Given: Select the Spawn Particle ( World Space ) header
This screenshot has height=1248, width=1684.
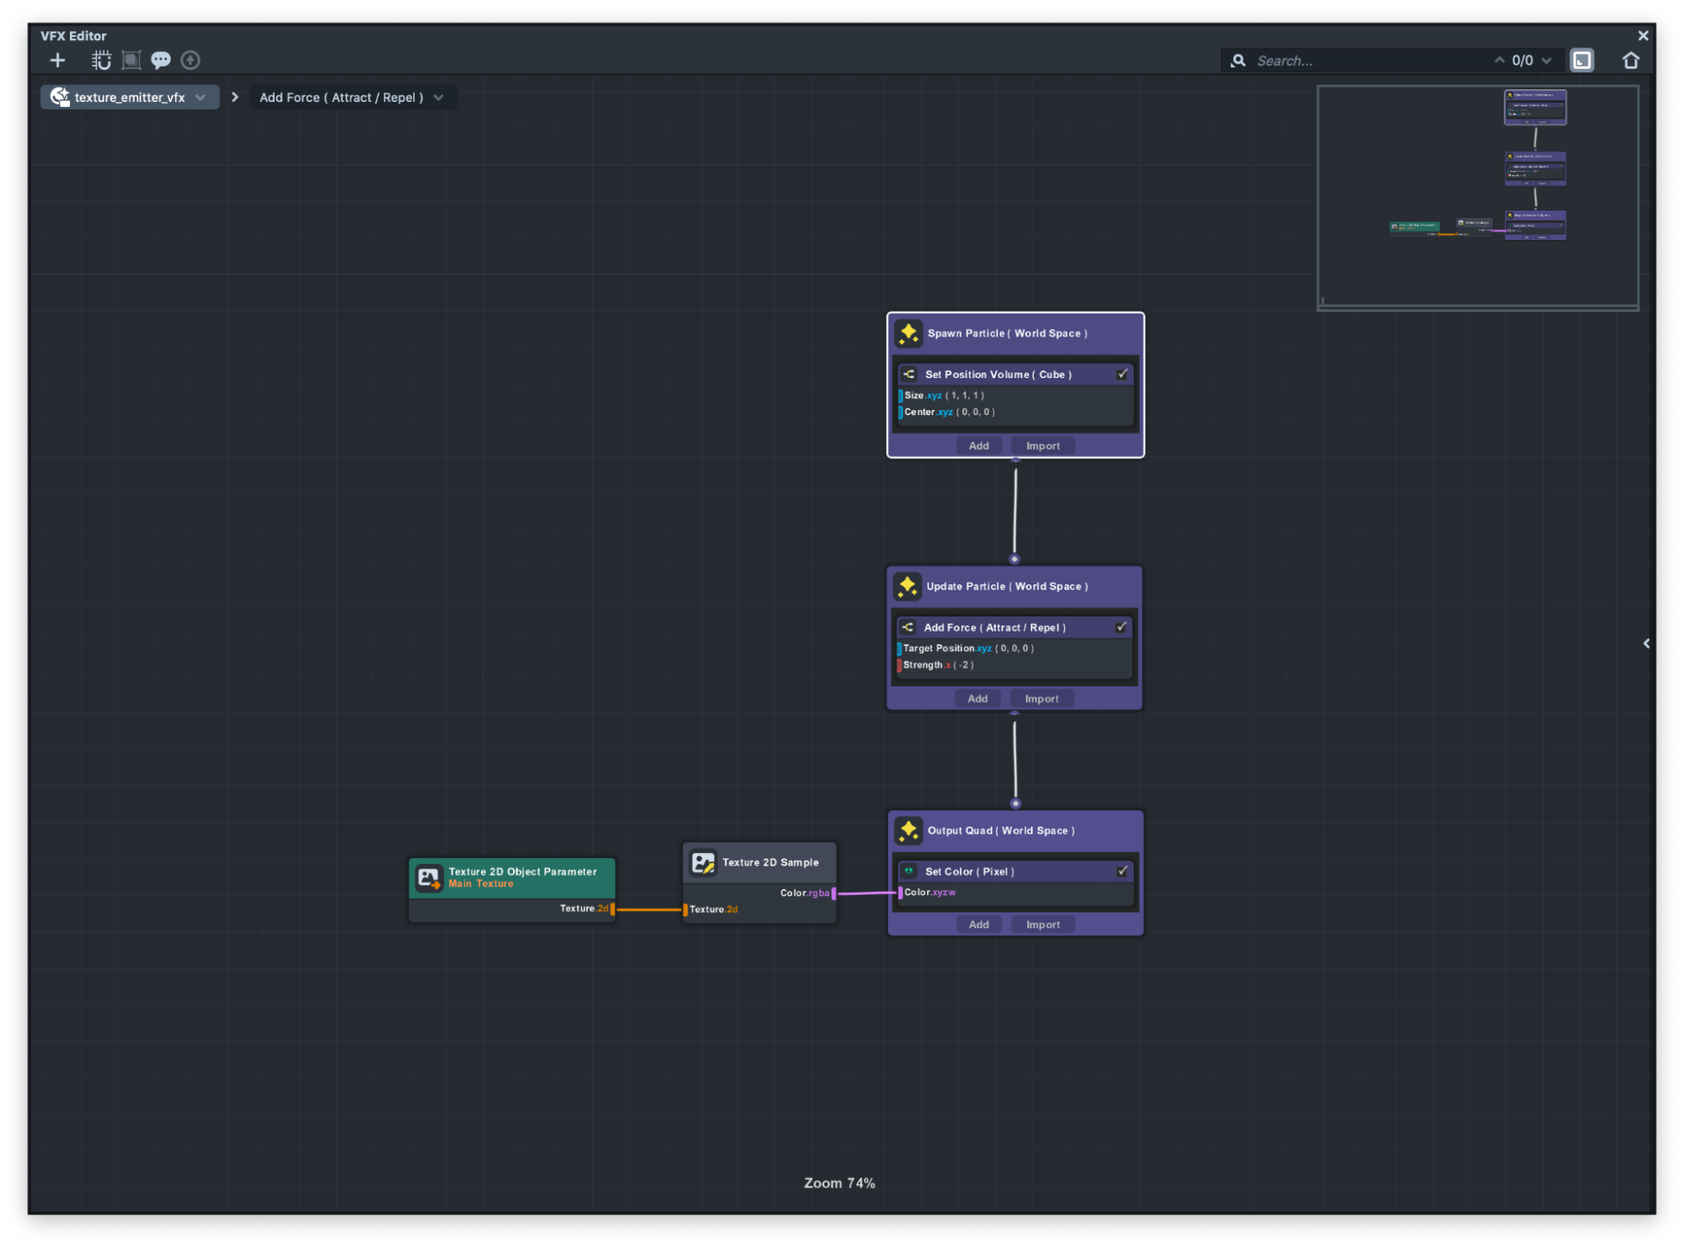Looking at the screenshot, I should click(1007, 333).
